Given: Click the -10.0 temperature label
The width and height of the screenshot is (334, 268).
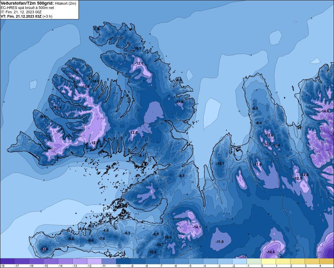Looking at the screenshot, I should pyautogui.click(x=95, y=81).
